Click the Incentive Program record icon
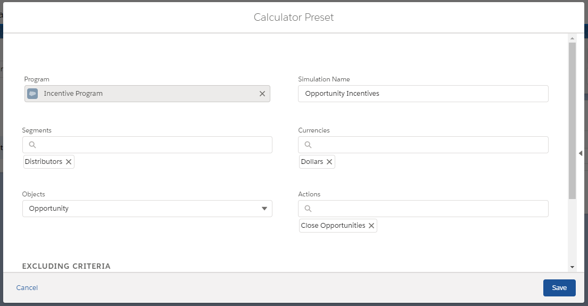Viewport: 588px width, 306px height. [32, 94]
